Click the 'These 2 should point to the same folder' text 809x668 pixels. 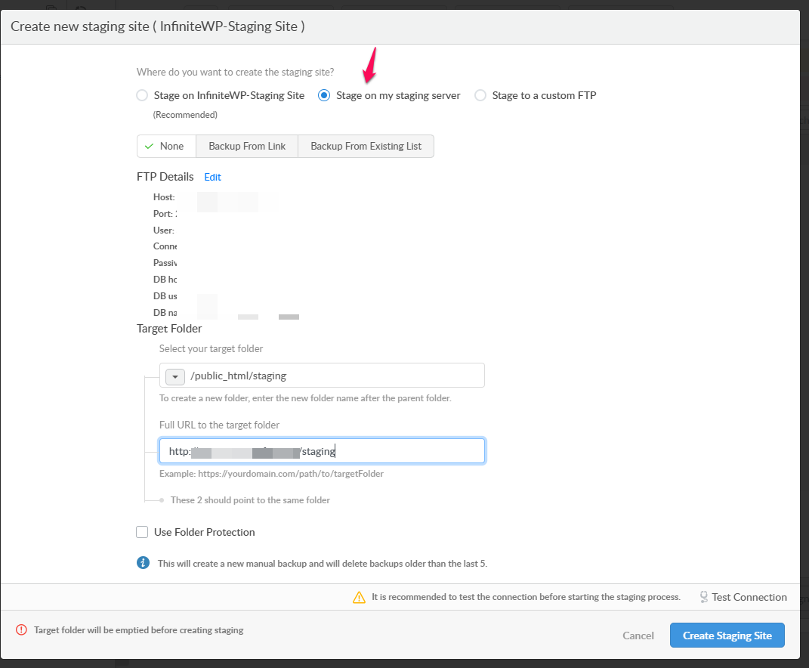point(250,500)
